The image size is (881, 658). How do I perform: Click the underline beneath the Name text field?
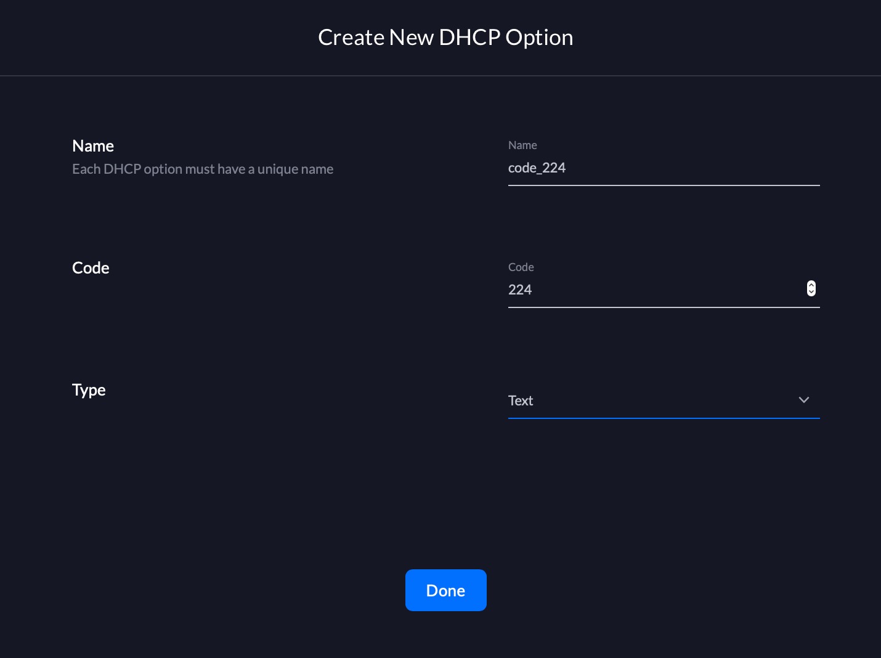click(664, 185)
